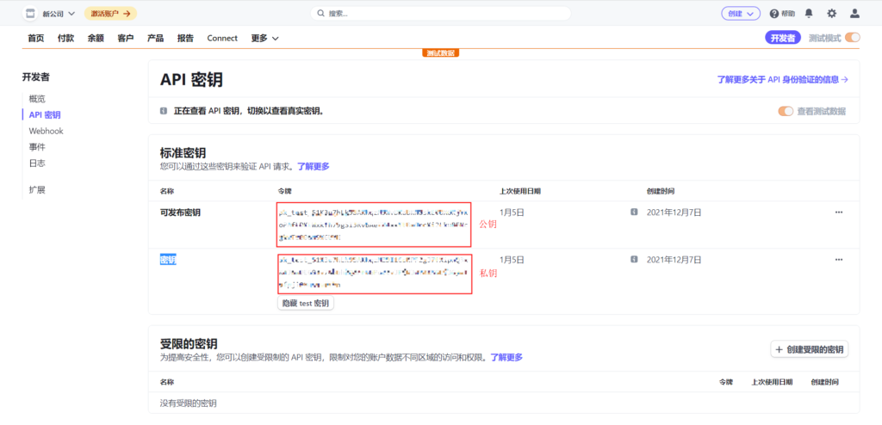Toggle the 查看测试数据 switch
Viewport: 882px width, 425px height.
coord(786,111)
